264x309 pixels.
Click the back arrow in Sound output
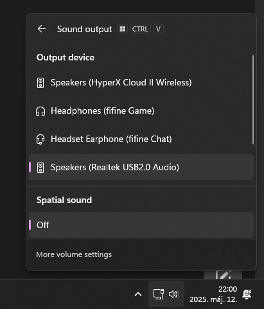pos(42,29)
